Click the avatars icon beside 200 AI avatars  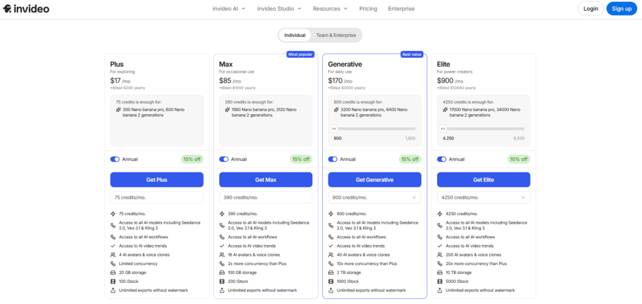point(440,254)
